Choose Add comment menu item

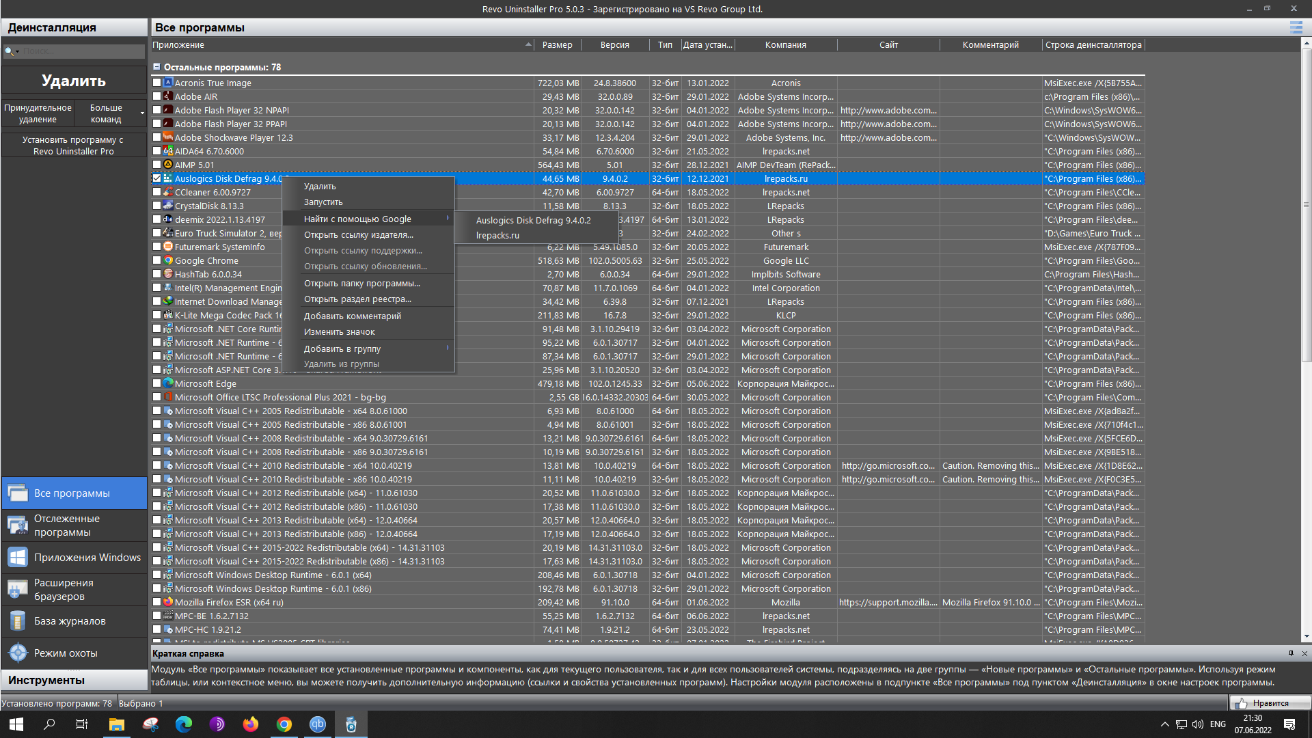[x=368, y=316]
